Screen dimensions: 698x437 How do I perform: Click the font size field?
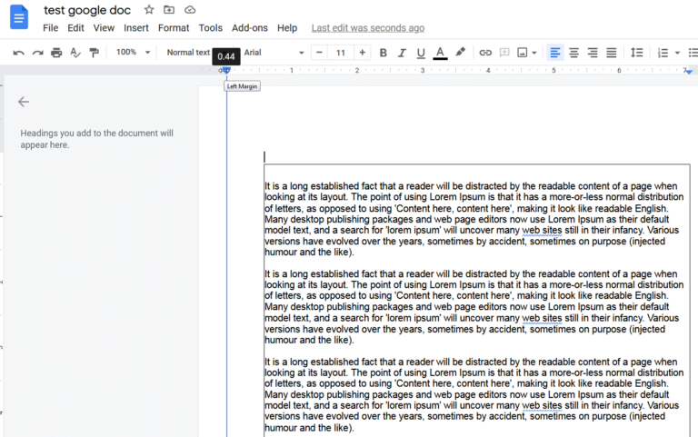pyautogui.click(x=340, y=53)
